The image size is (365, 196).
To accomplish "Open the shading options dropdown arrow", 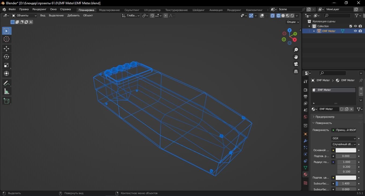I will pyautogui.click(x=297, y=16).
